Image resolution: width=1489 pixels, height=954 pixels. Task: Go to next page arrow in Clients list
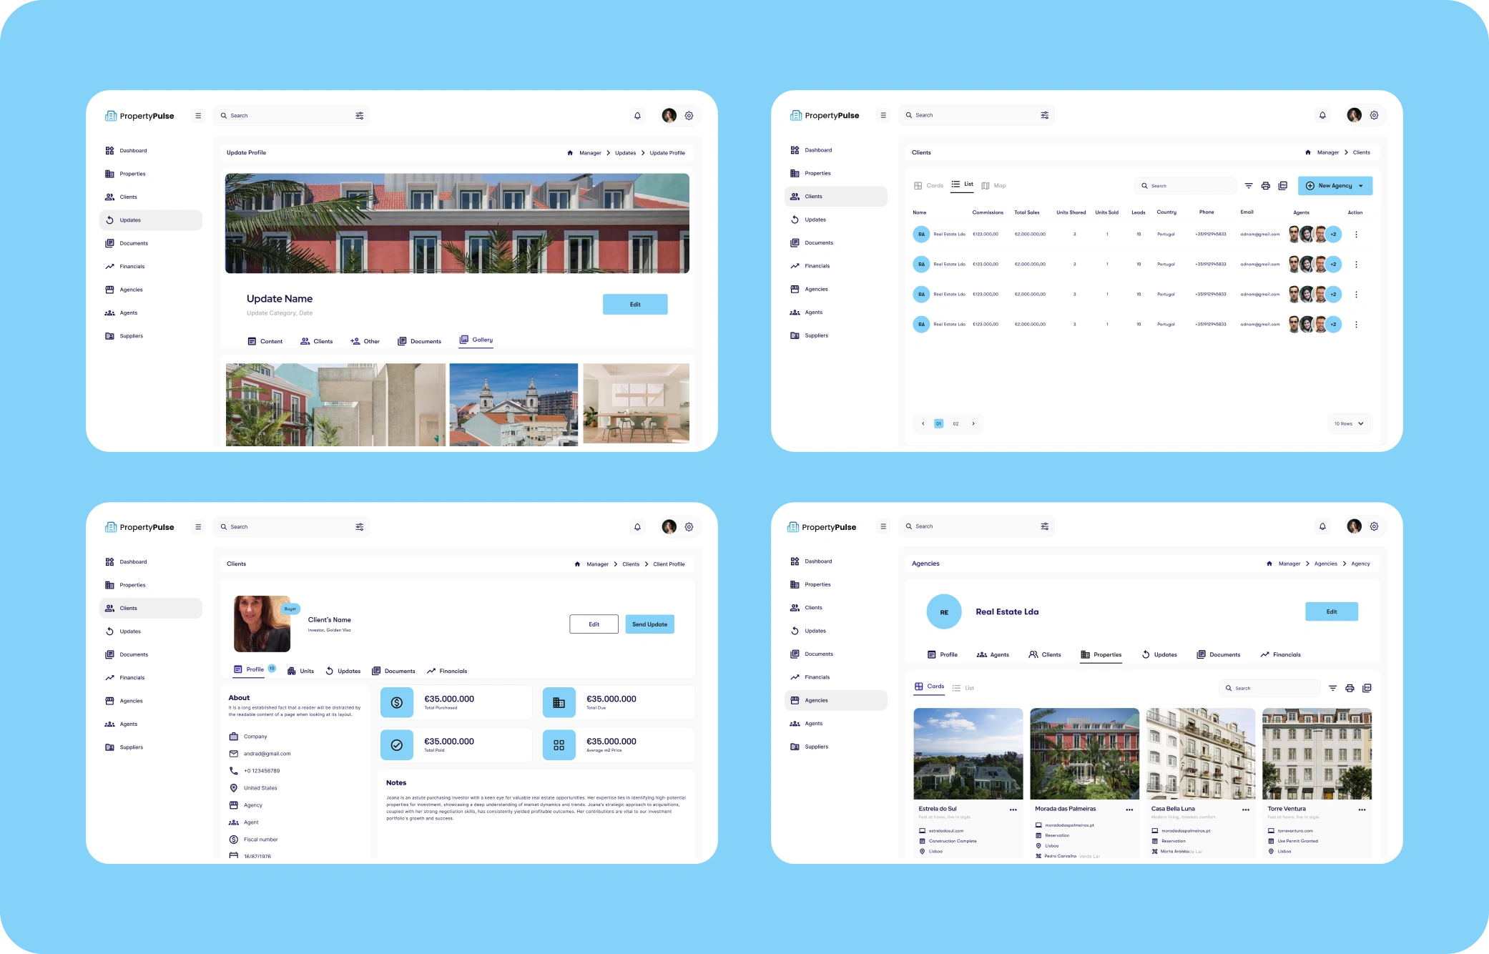click(973, 424)
